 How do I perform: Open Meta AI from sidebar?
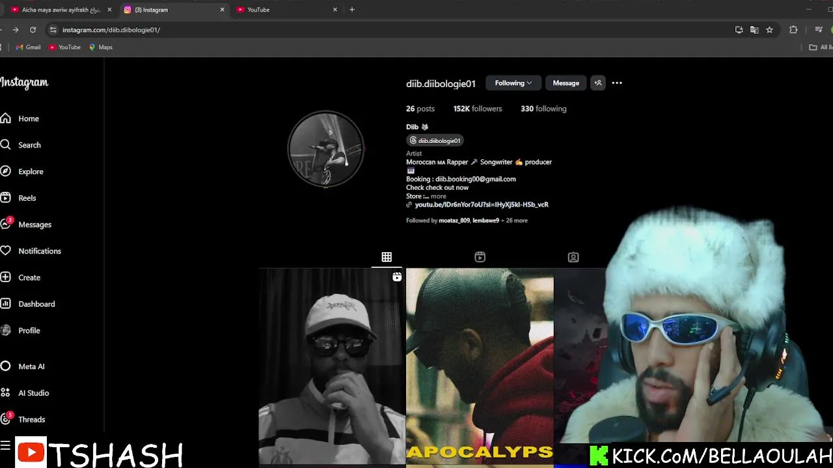[x=23, y=367]
